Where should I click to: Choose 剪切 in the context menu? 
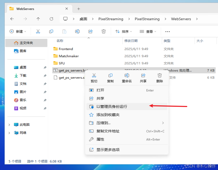point(94,78)
